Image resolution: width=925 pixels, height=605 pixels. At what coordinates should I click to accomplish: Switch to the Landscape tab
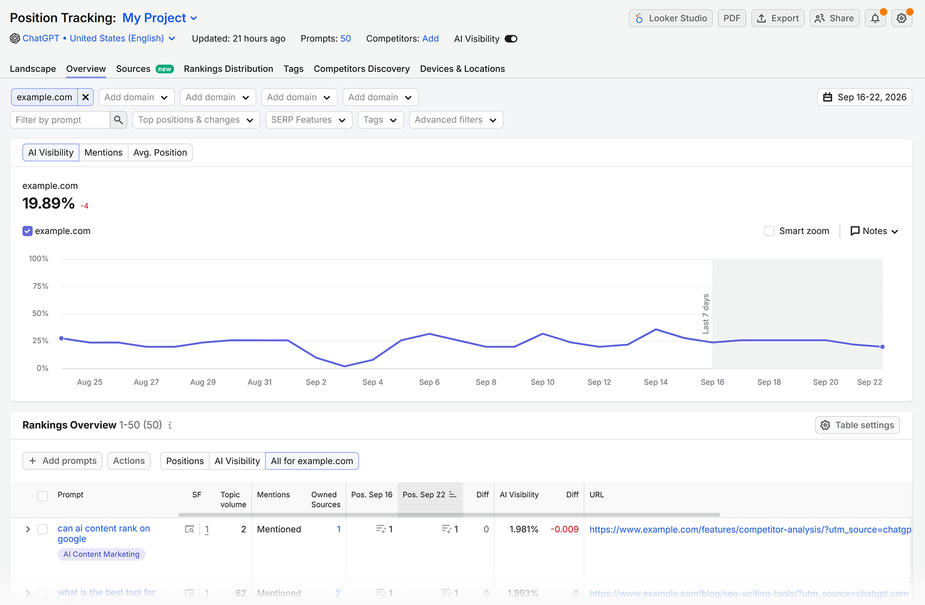click(x=33, y=69)
